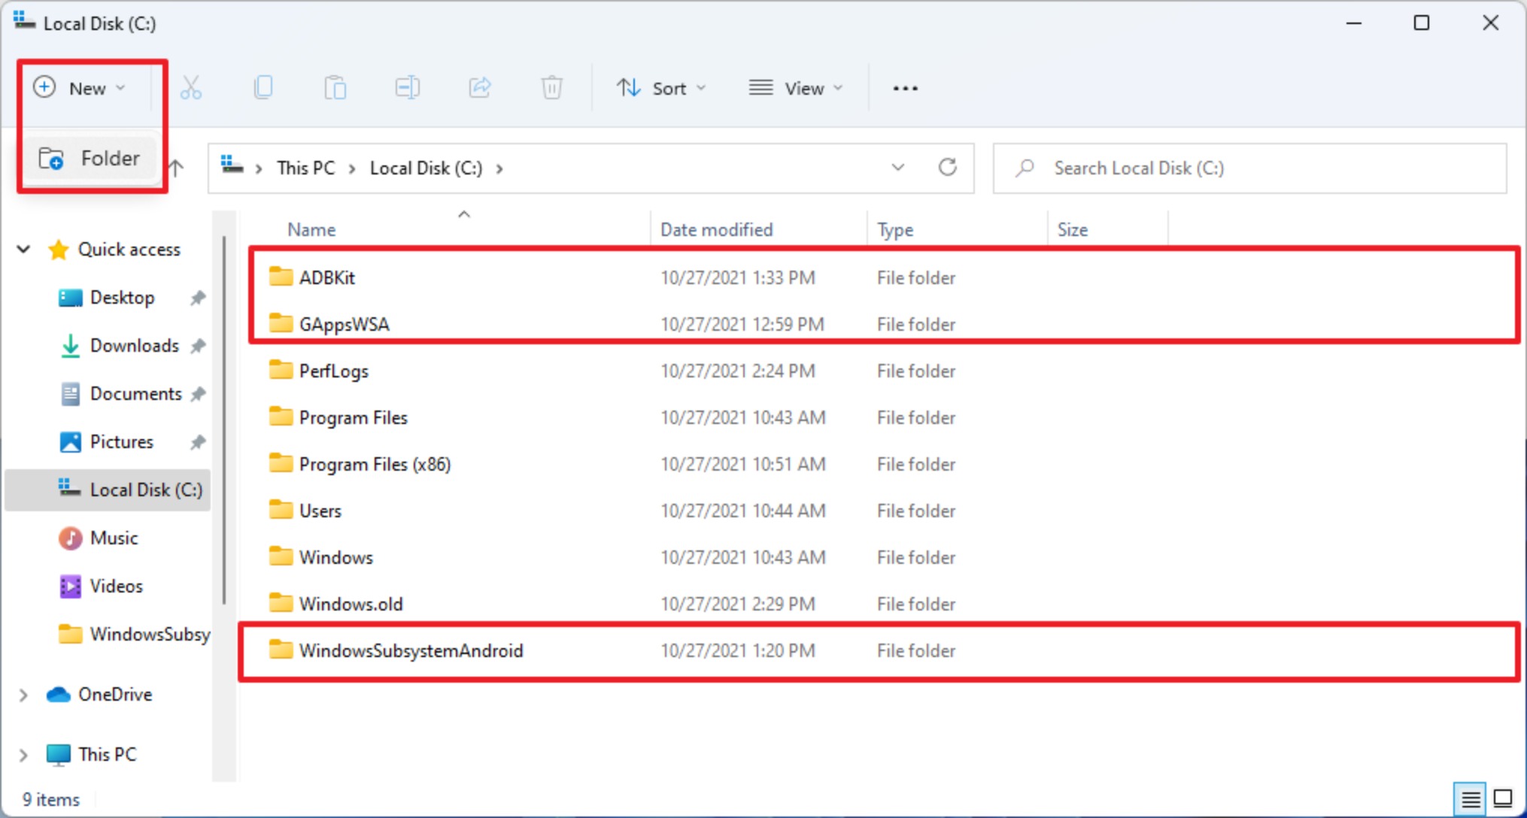
Task: Switch to large thumbnails view icon
Action: 1503,798
